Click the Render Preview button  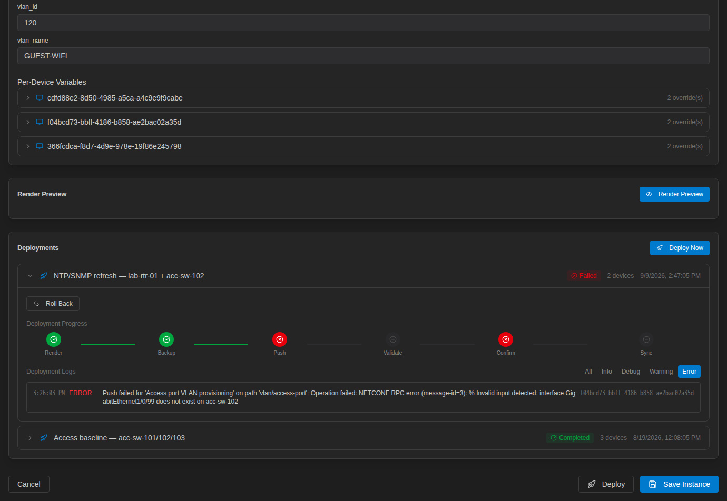674,194
